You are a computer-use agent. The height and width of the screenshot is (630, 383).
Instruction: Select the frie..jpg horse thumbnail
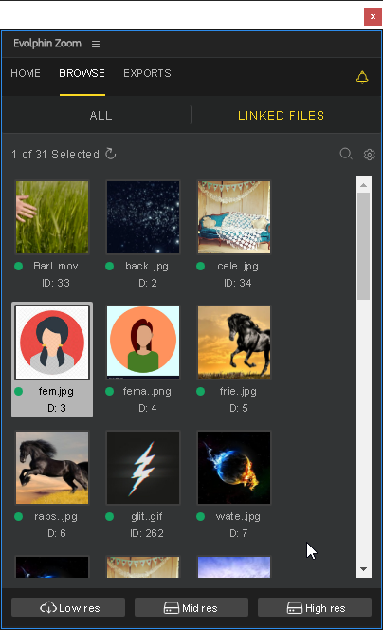(234, 343)
